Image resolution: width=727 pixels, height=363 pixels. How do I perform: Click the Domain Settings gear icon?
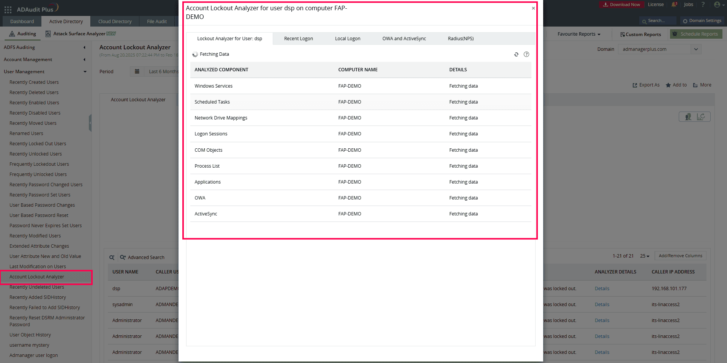click(x=684, y=20)
